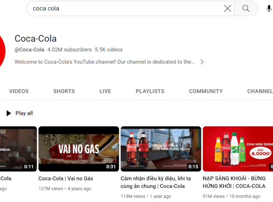273x202 pixels.
Task: Switch to the Videos tab
Action: 19,91
